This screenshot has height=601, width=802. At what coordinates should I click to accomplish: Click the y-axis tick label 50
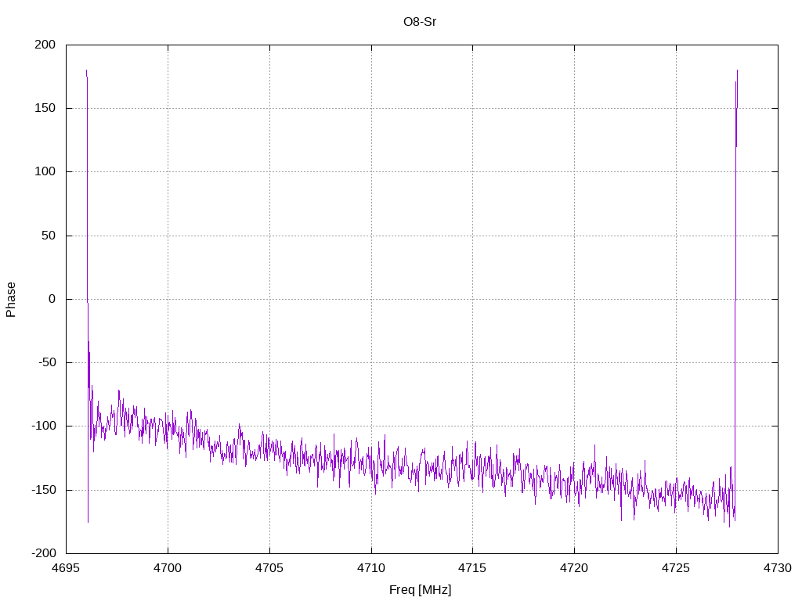pyautogui.click(x=49, y=236)
